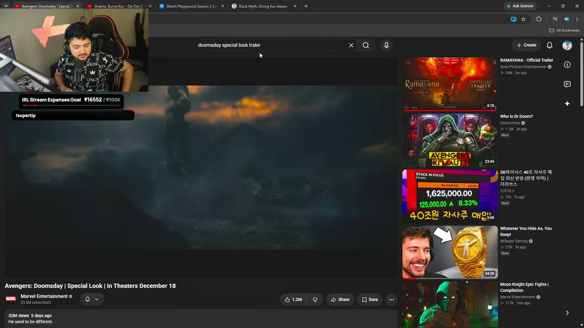Click the 32M views 5 days ago text
The height and width of the screenshot is (328, 584).
click(x=30, y=315)
